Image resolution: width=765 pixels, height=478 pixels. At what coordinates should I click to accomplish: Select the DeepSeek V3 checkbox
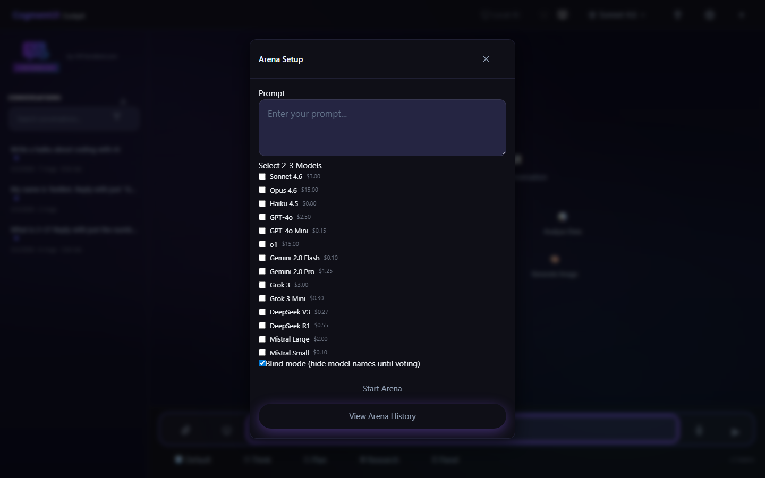pos(262,312)
